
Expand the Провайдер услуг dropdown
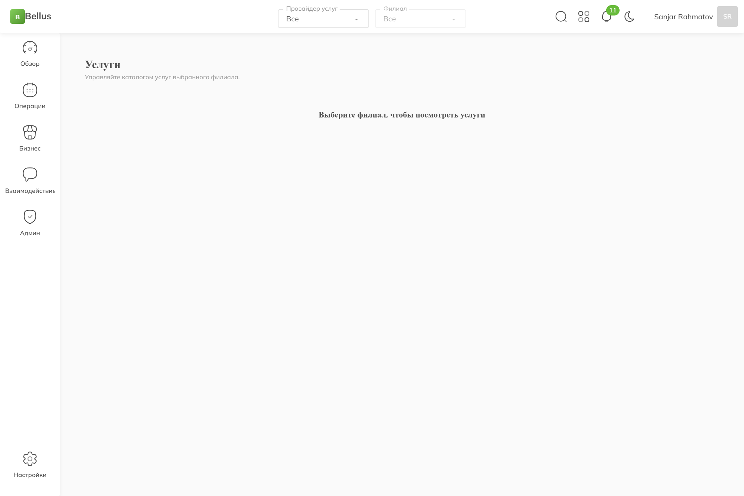323,19
